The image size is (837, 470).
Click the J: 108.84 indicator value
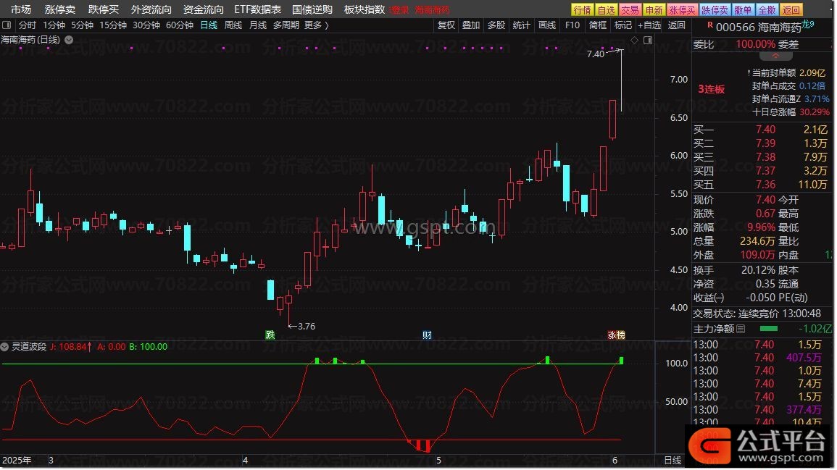71,347
